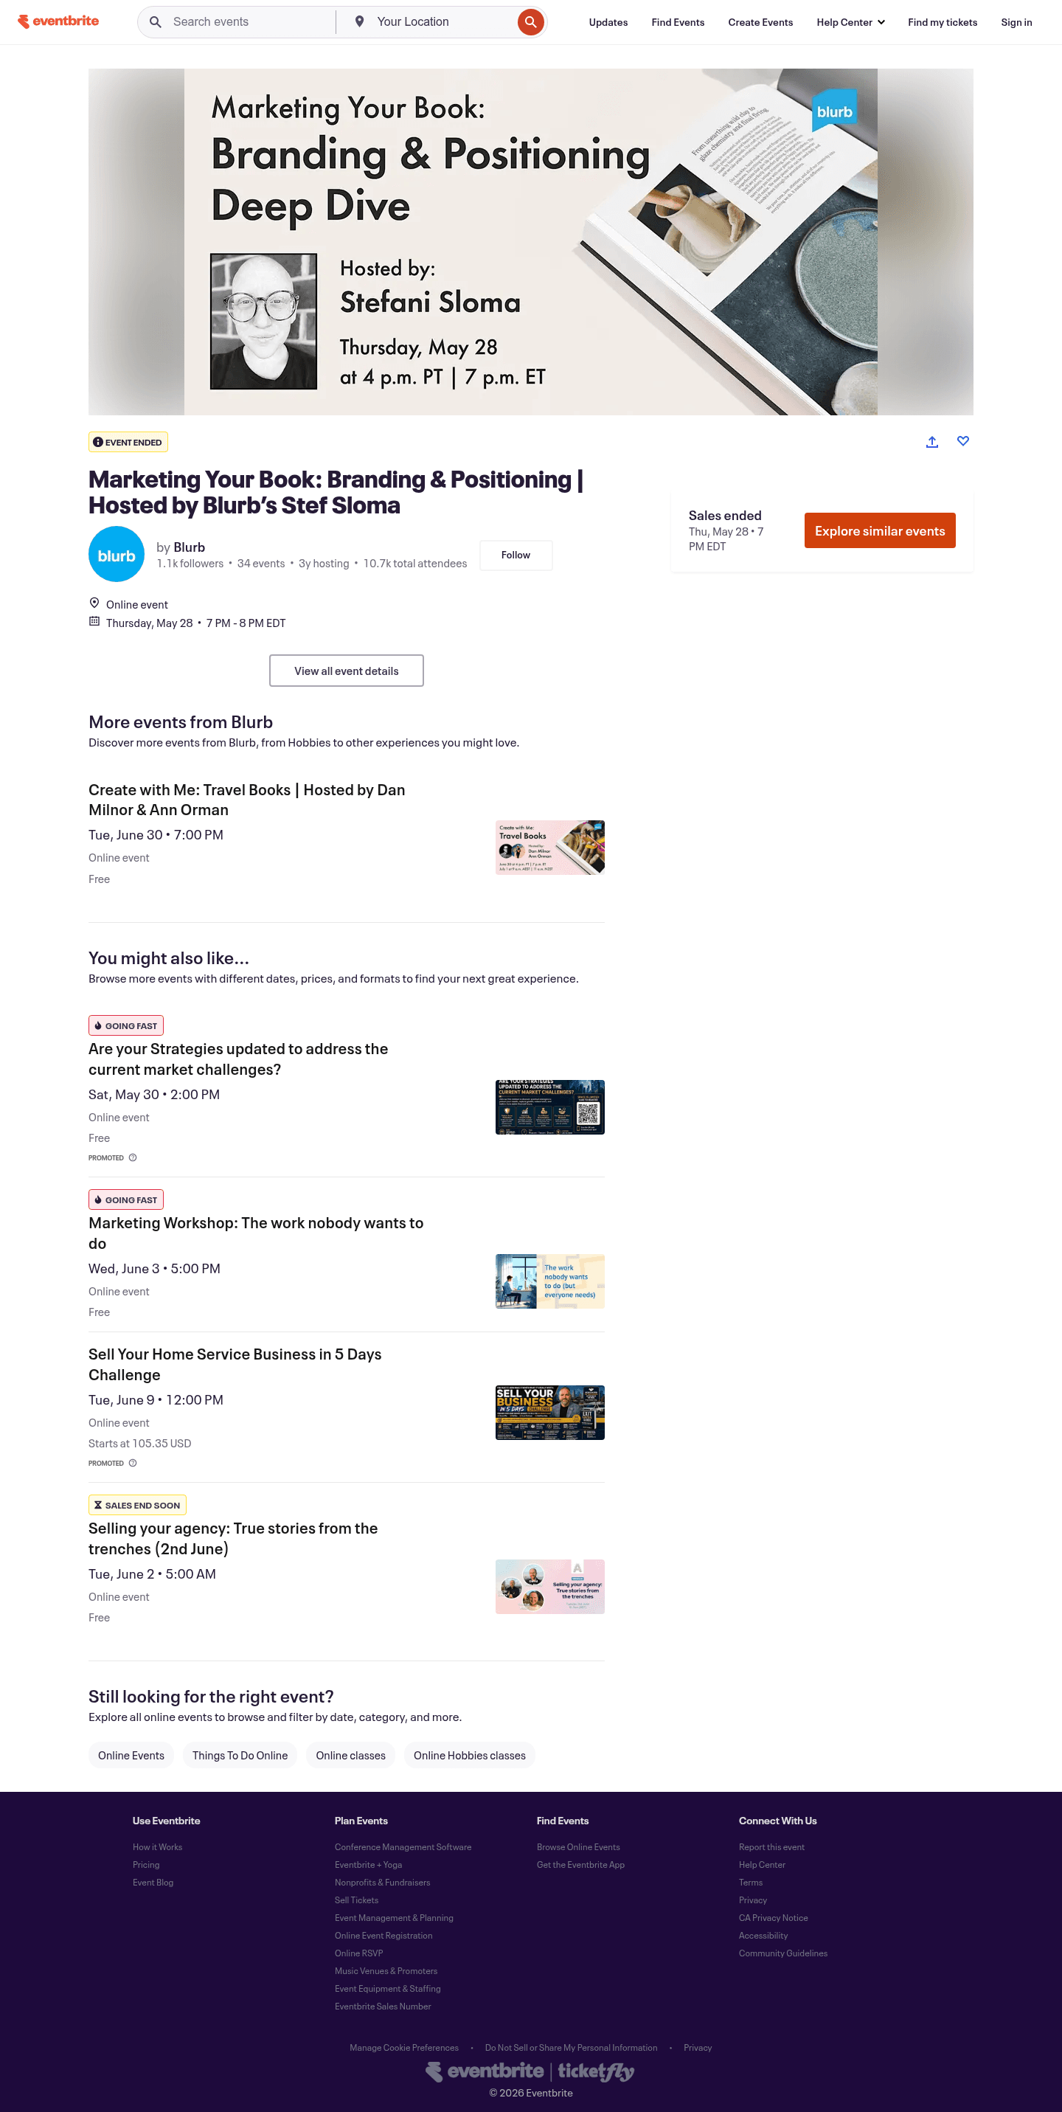The height and width of the screenshot is (2112, 1062).
Task: Open Music Venues & Promoters link
Action: tap(386, 1971)
